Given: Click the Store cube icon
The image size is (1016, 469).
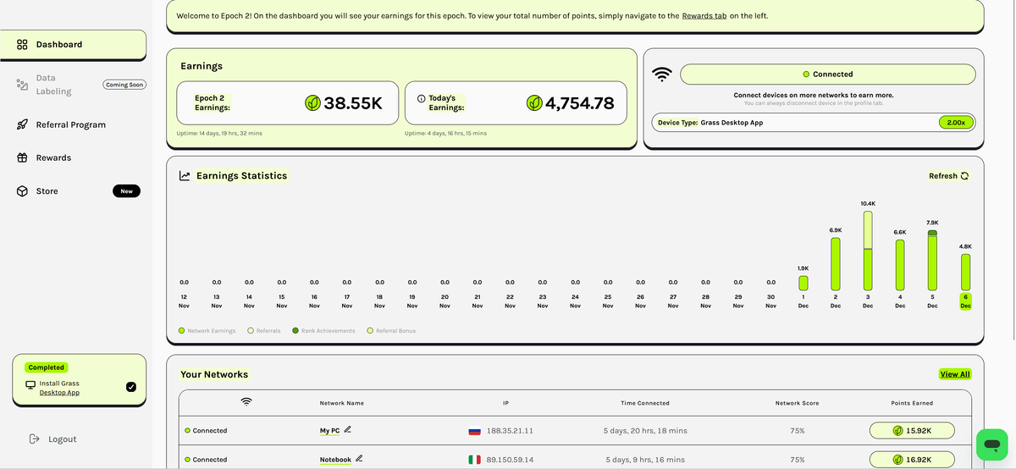Looking at the screenshot, I should (23, 191).
